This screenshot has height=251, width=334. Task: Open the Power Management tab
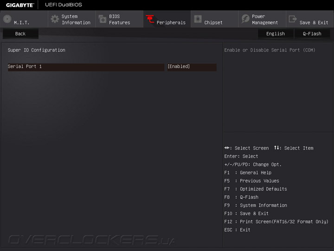point(262,19)
